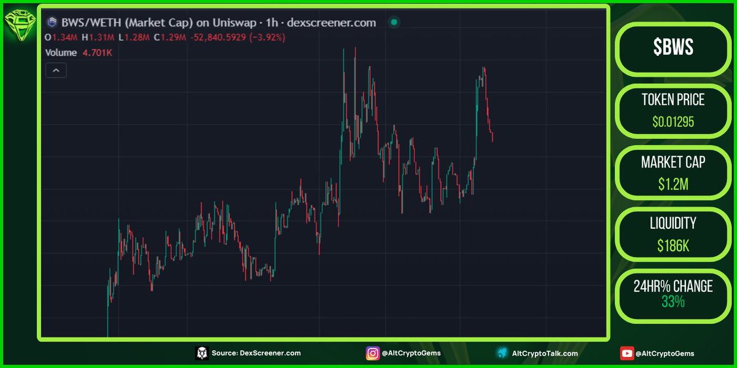Click the LIQUIDITY label
The height and width of the screenshot is (368, 737).
(x=673, y=224)
